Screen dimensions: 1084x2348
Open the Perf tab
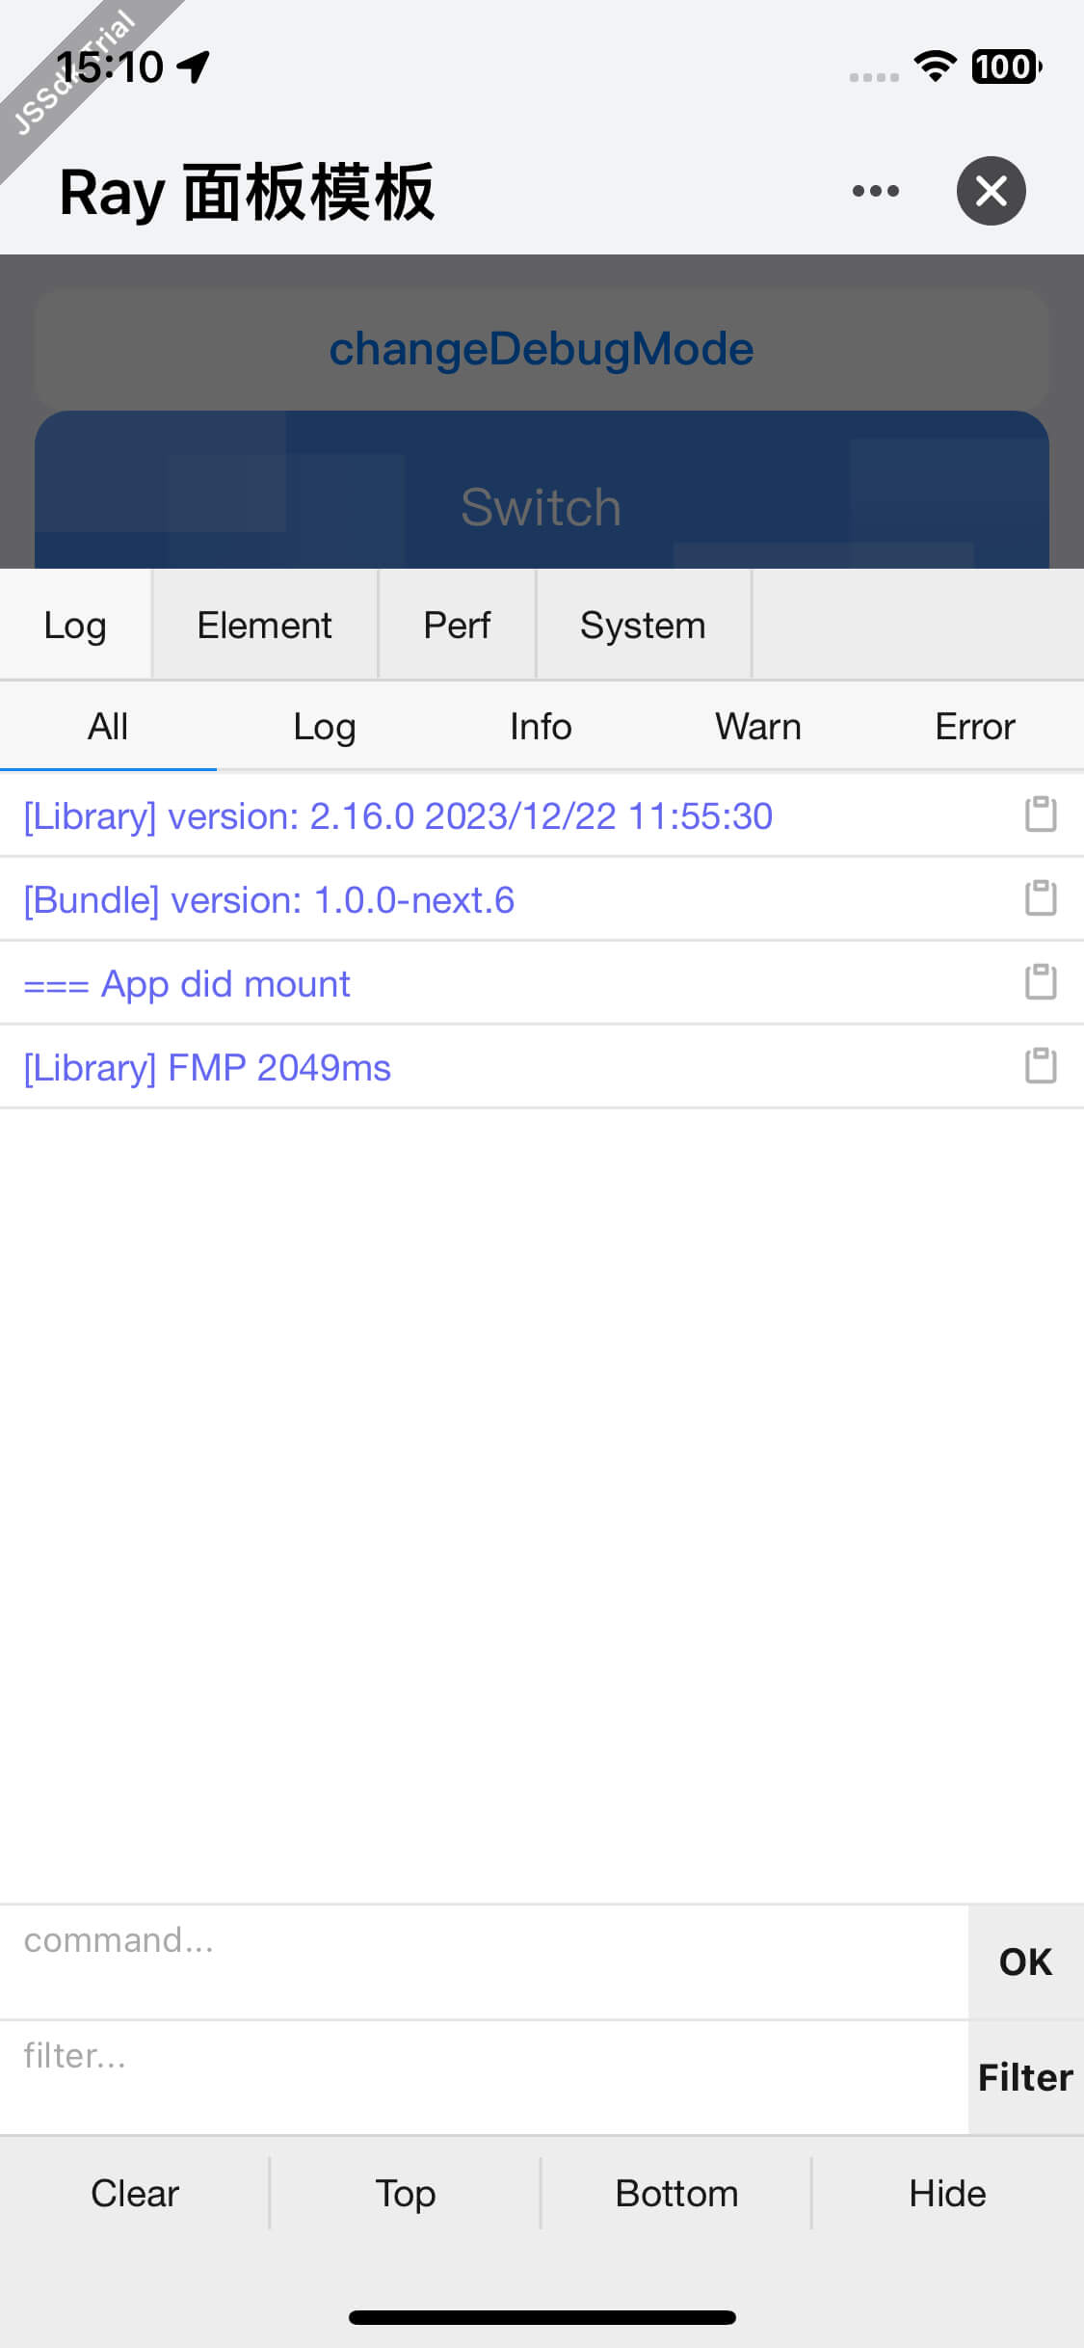457,626
